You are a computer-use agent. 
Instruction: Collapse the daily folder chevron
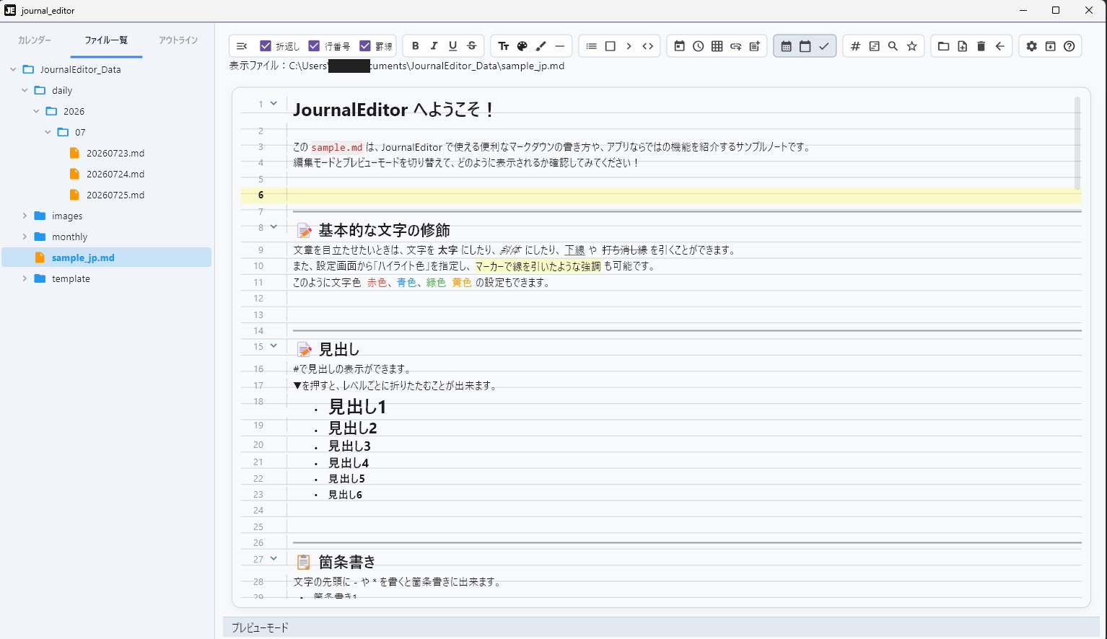25,91
